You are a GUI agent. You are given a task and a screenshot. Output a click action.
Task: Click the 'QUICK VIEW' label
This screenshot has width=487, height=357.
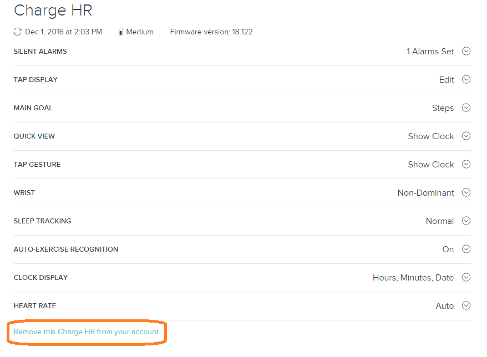[x=34, y=136]
